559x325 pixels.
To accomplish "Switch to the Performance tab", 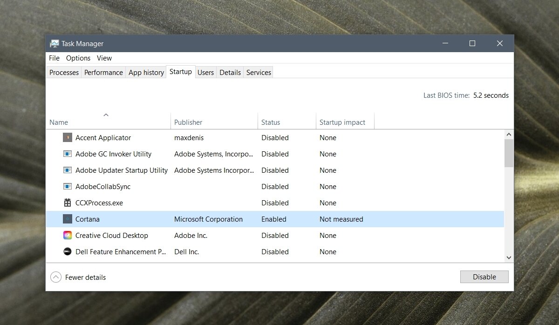I will coord(103,73).
